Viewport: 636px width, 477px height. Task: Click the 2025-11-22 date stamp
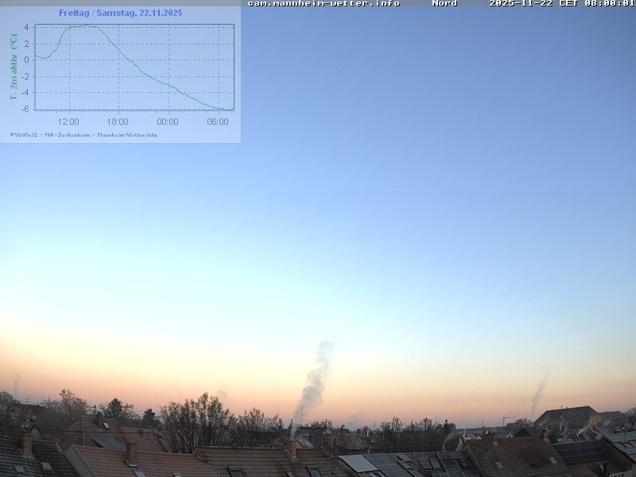coord(521,4)
